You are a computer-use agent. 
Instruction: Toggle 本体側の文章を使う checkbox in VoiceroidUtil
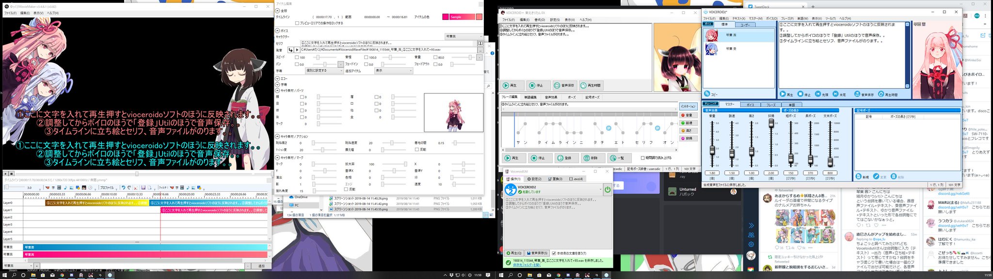[x=554, y=253]
